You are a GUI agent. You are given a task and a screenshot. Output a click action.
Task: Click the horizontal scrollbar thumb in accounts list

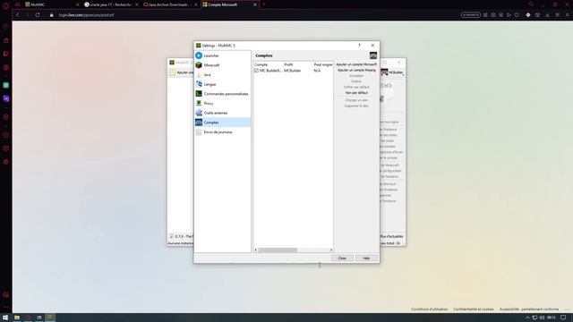tap(278, 250)
